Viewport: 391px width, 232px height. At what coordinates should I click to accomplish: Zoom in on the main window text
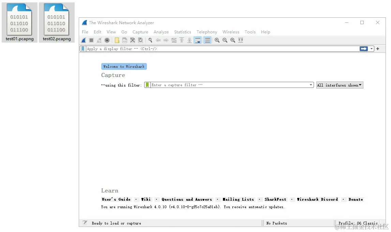(217, 40)
